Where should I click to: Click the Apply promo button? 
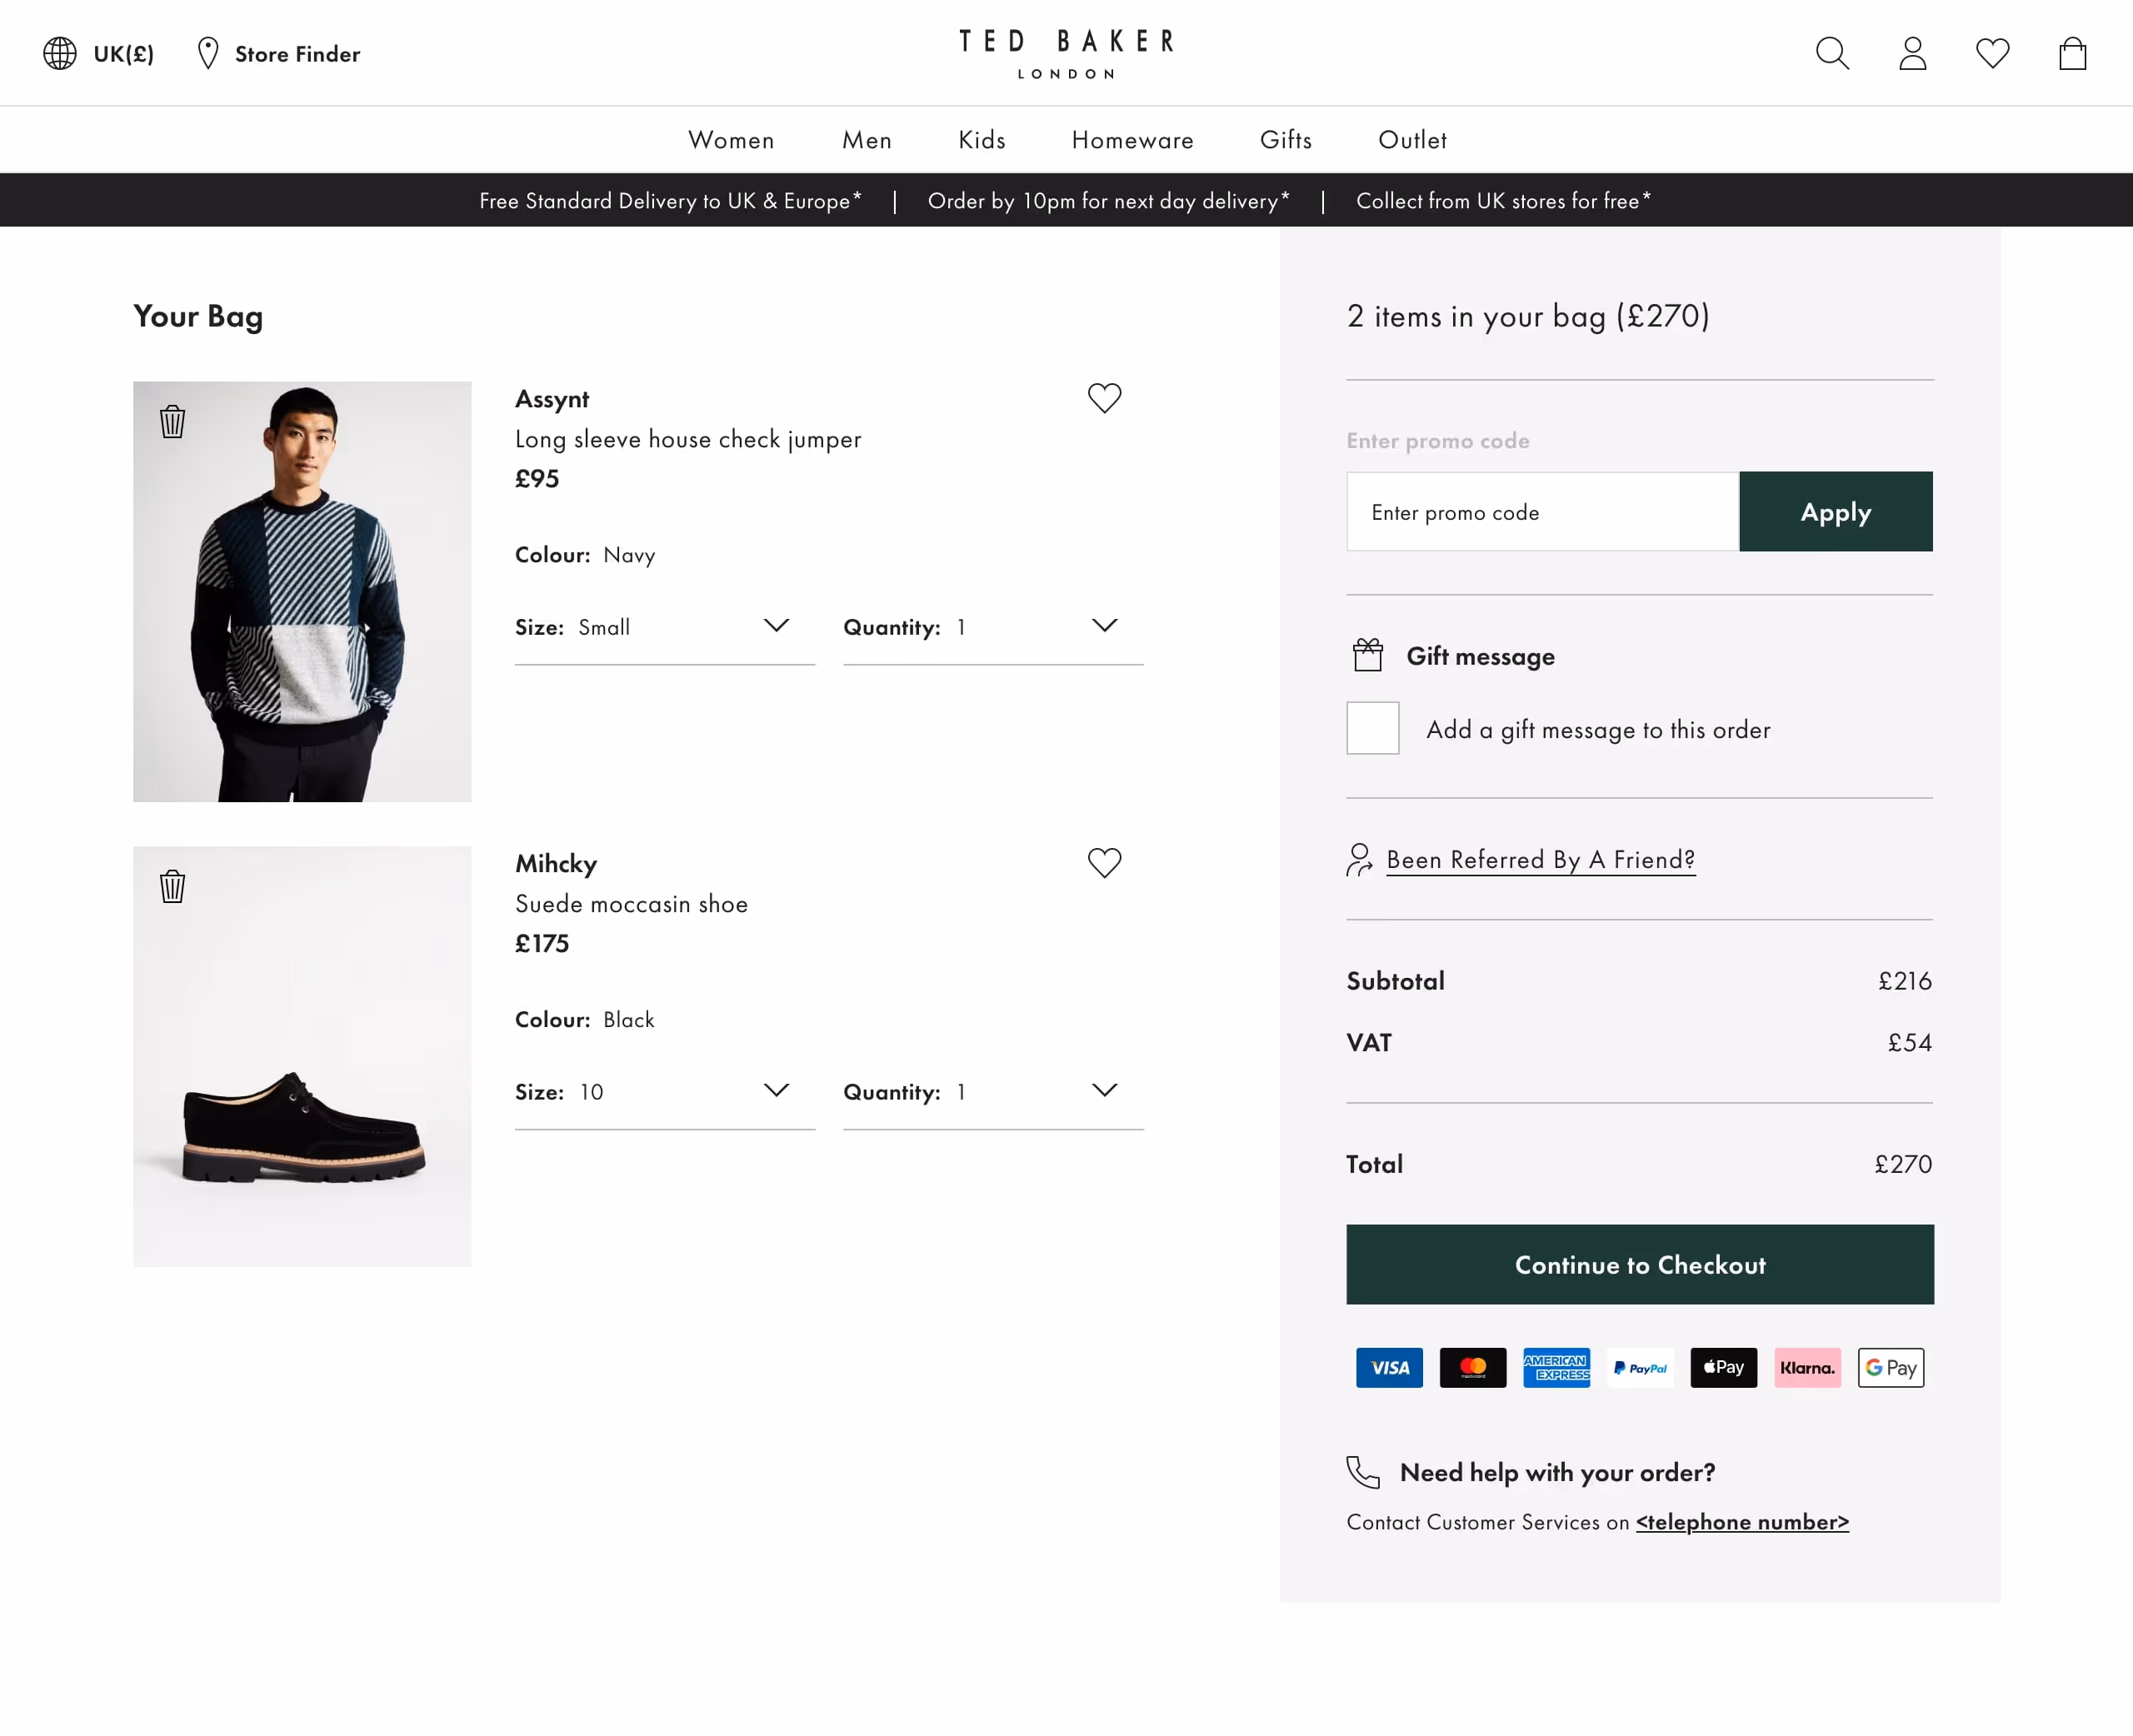coord(1835,511)
